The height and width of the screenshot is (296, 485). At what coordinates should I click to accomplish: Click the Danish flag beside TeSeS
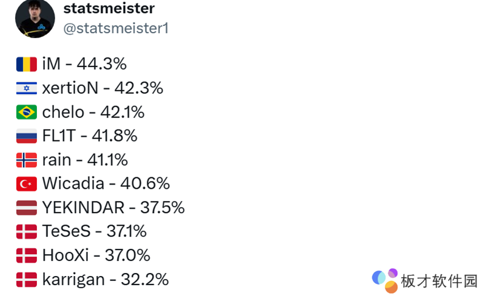tap(27, 232)
